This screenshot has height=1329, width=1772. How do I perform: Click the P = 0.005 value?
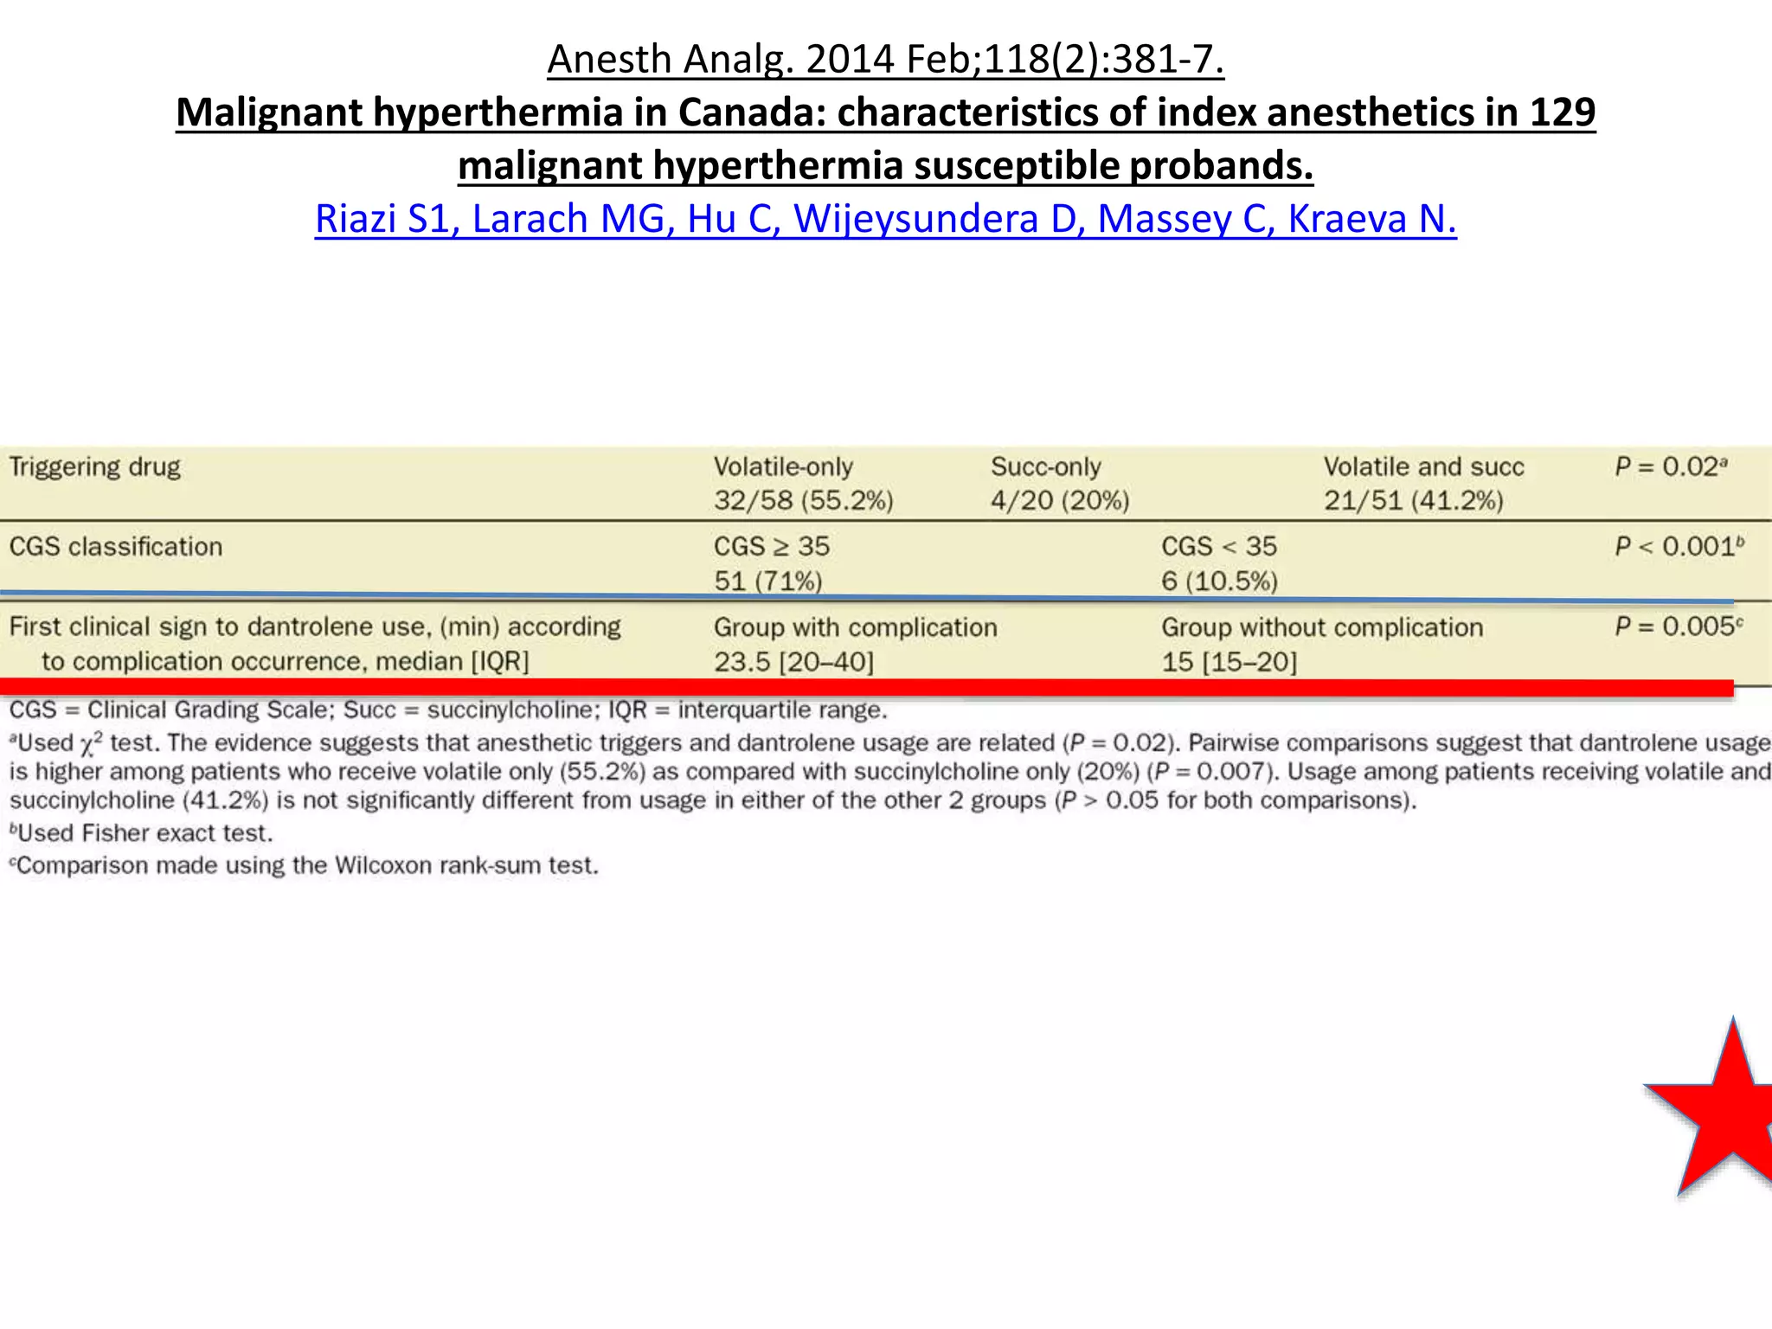pos(1679,626)
